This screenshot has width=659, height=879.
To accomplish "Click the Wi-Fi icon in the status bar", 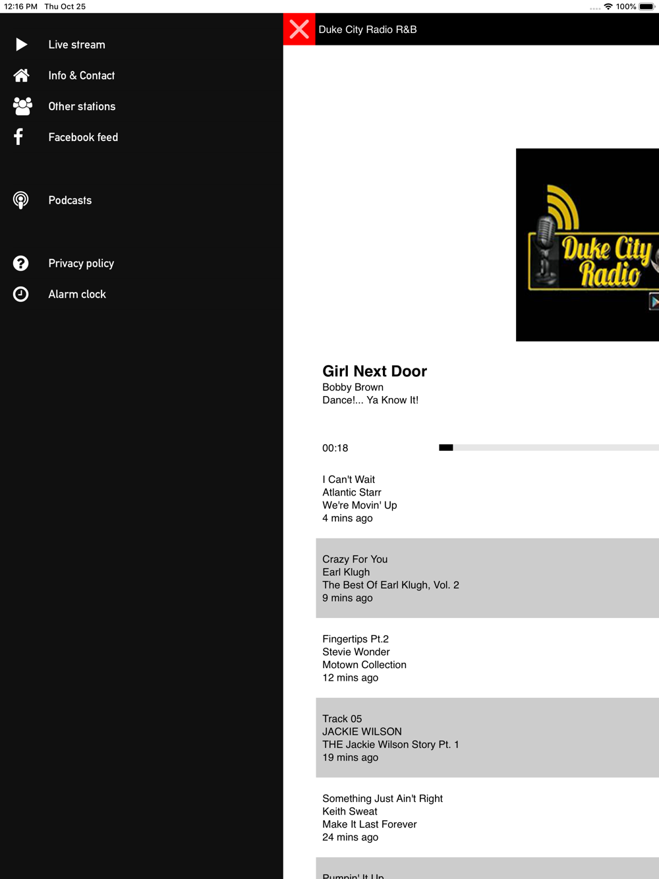I will 608,7.
